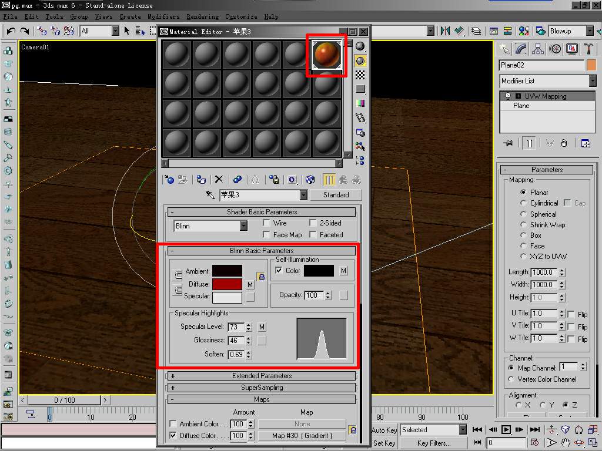602x451 pixels.
Task: Click the Mirror tool icon
Action: coord(445,31)
